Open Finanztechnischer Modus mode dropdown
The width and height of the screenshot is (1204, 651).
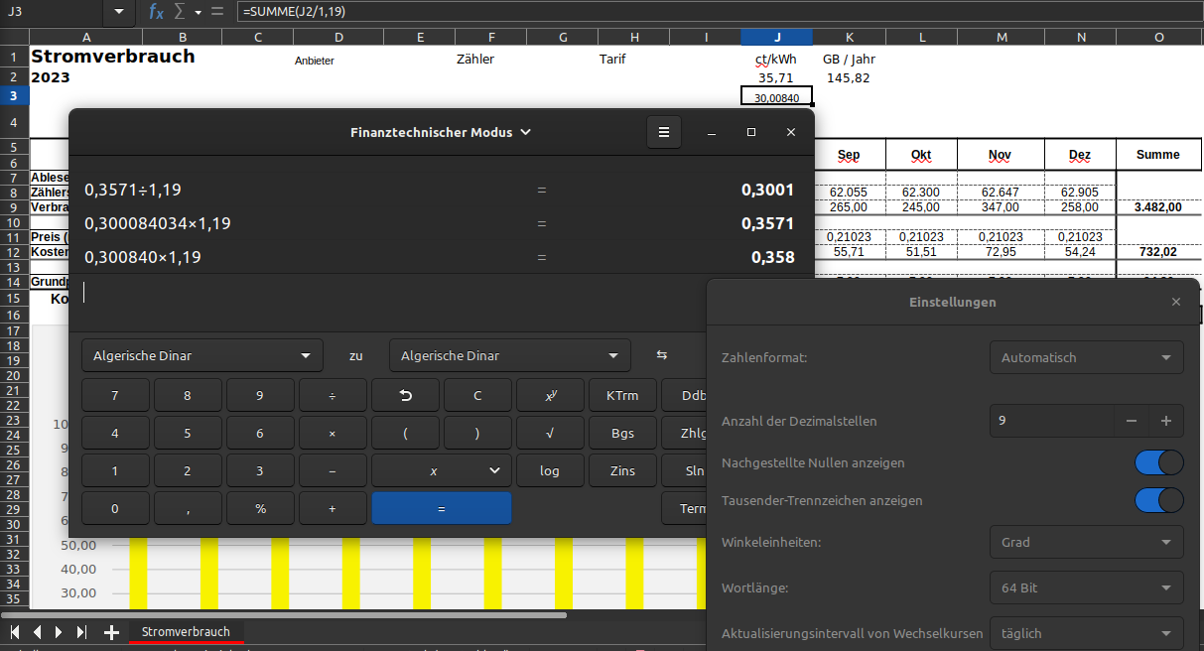(x=441, y=132)
